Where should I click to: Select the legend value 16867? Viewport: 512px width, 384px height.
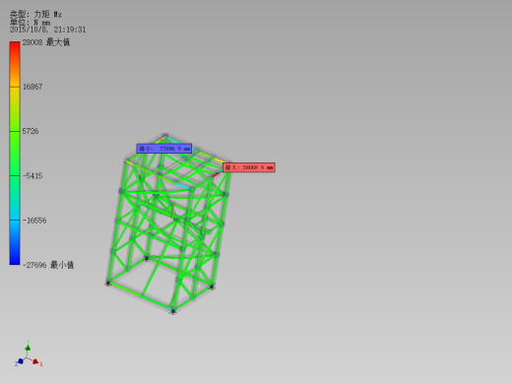coord(32,87)
